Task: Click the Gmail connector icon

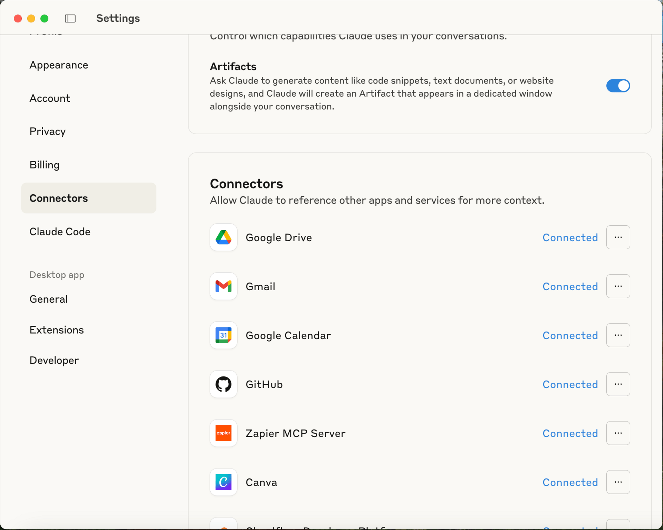Action: (x=223, y=286)
